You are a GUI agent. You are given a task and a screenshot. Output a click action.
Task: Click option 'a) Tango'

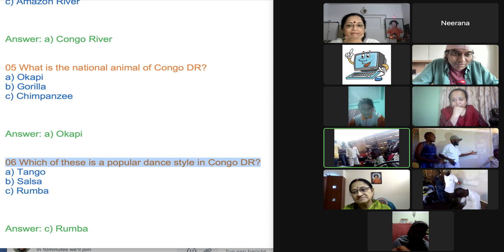click(25, 172)
